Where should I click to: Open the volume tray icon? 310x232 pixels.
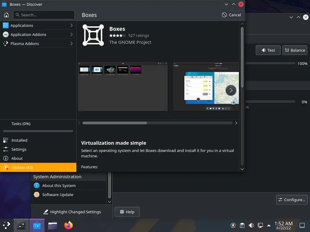(251, 225)
